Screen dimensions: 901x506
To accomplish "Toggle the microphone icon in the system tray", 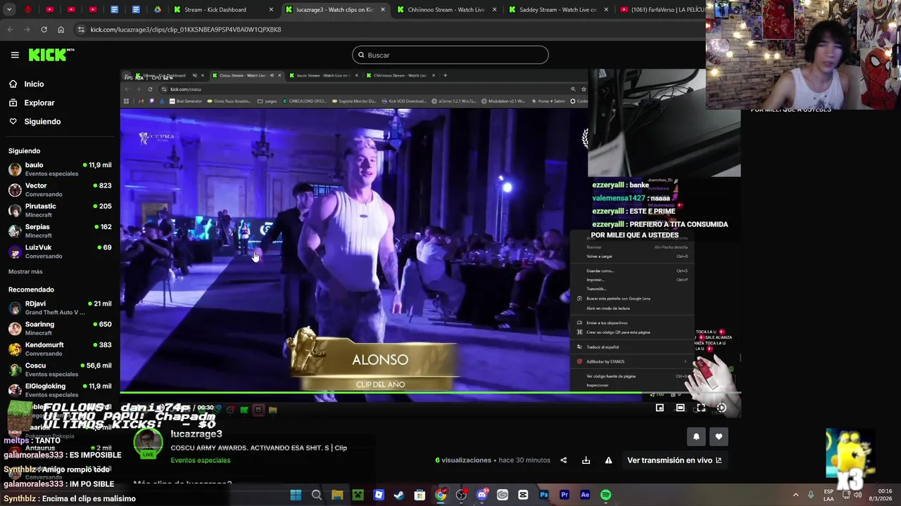I will coord(811,495).
